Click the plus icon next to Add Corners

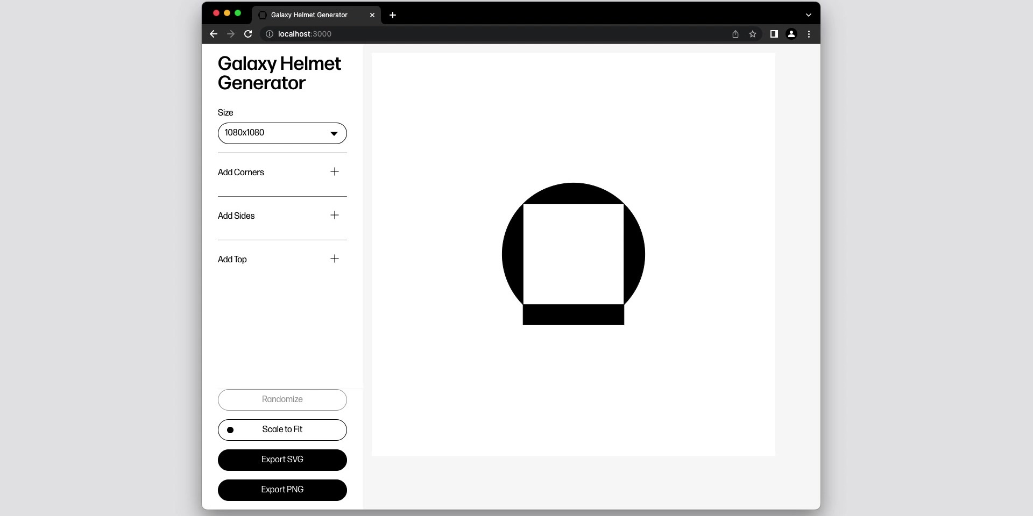334,172
